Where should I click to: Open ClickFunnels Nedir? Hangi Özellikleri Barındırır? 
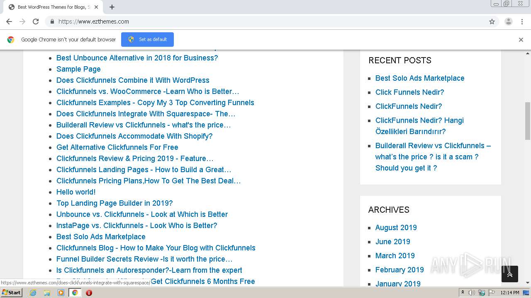tap(419, 126)
